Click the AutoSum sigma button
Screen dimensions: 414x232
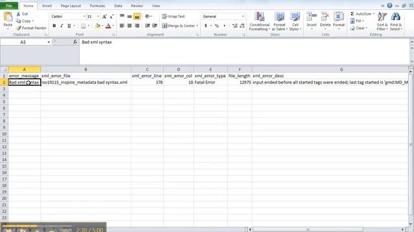point(361,14)
